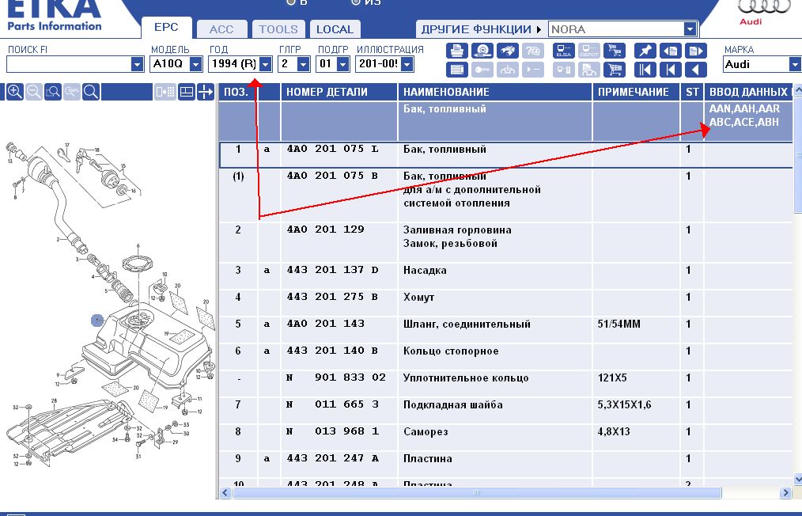Screen dimensions: 802x516
Task: Click the print icon in the toolbar
Action: click(456, 51)
